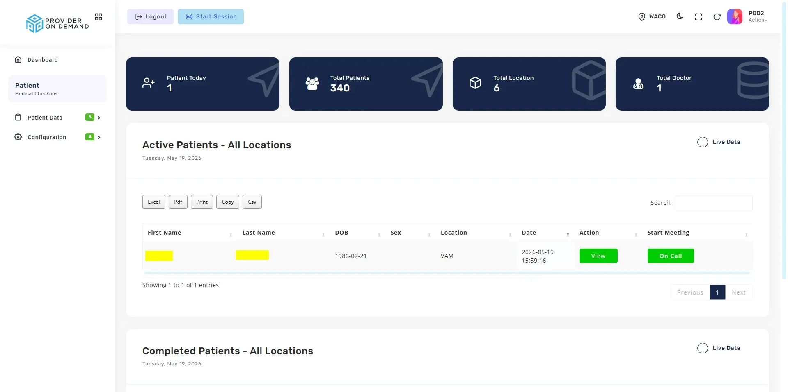The image size is (788, 392).
Task: Go to Previous page of entries
Action: click(690, 292)
